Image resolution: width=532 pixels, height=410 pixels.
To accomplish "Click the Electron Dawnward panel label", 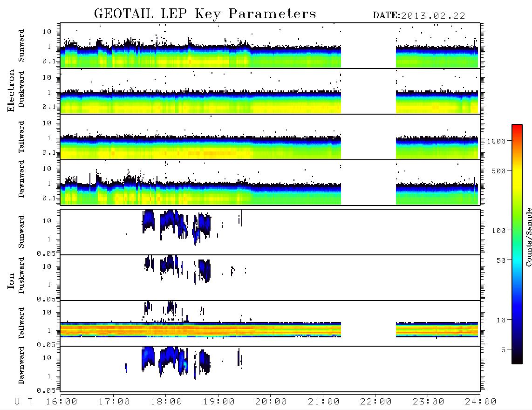I will pyautogui.click(x=21, y=179).
